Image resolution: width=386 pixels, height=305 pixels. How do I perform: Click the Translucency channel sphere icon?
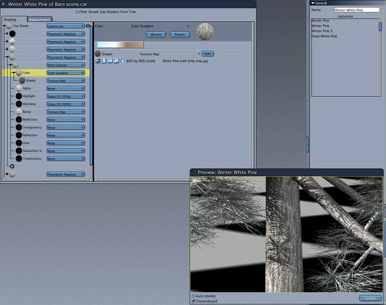(19, 159)
